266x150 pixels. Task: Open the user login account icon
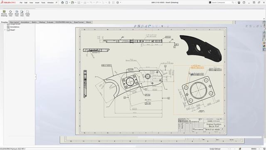click(x=239, y=2)
